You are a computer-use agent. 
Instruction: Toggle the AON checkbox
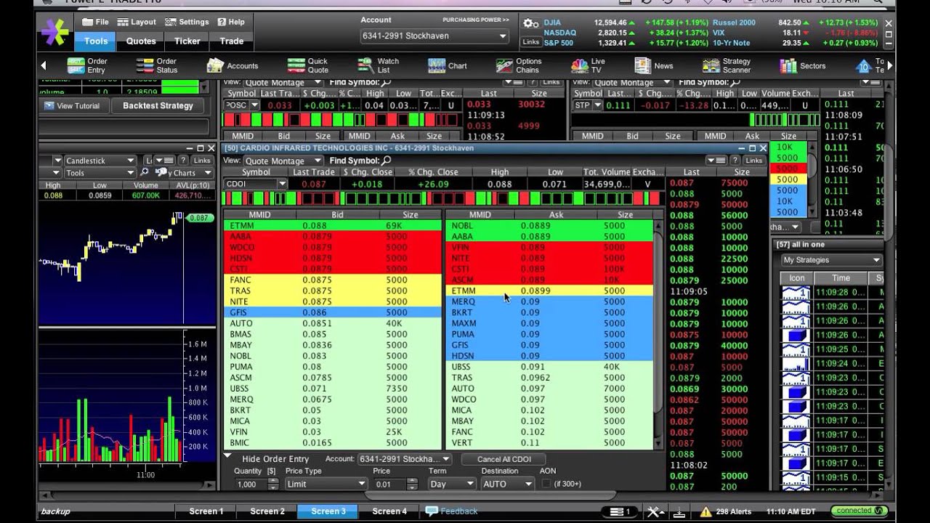point(546,484)
